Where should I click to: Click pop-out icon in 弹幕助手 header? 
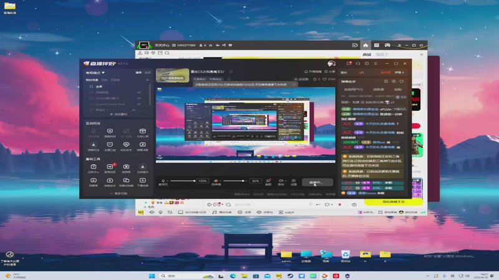click(401, 82)
